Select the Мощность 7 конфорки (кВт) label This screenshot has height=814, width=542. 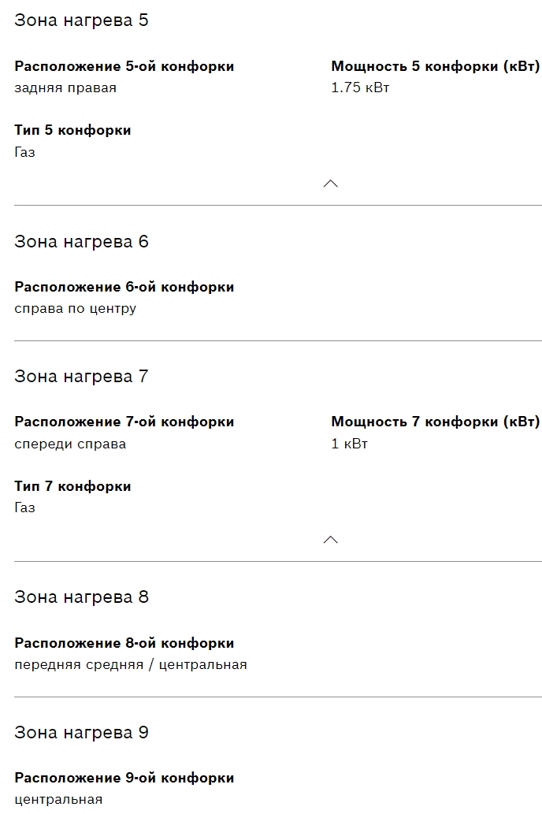pos(435,422)
